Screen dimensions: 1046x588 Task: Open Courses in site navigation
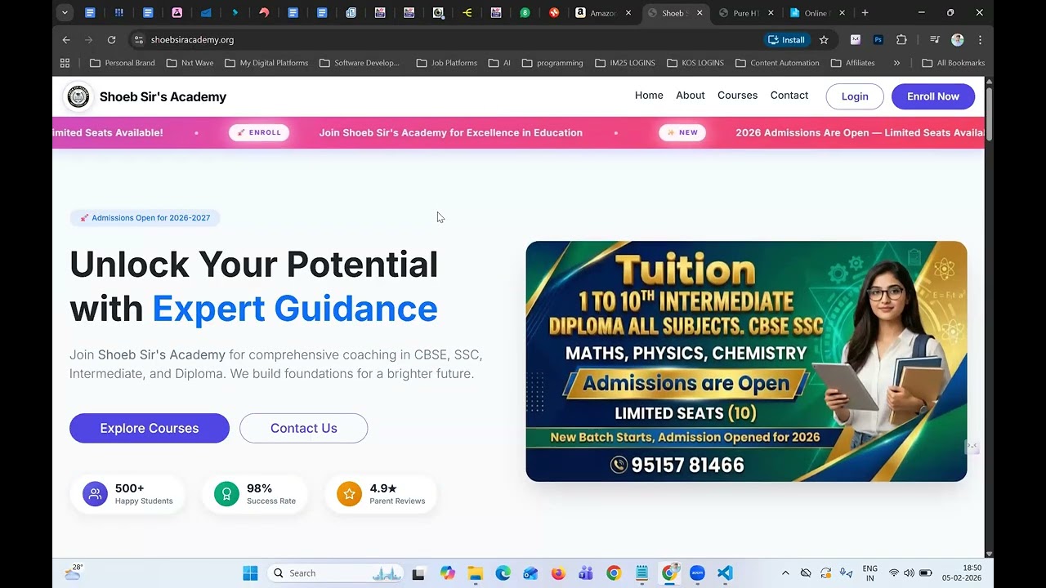pyautogui.click(x=737, y=96)
